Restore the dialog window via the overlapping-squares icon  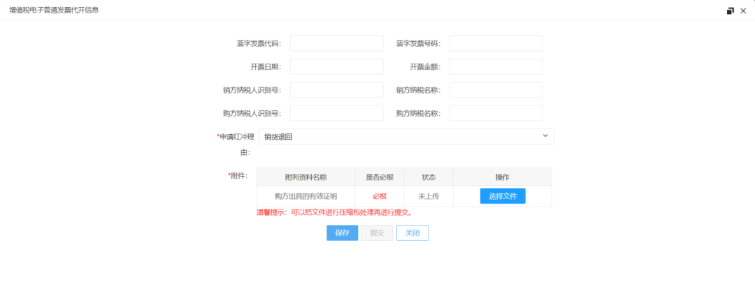point(731,10)
